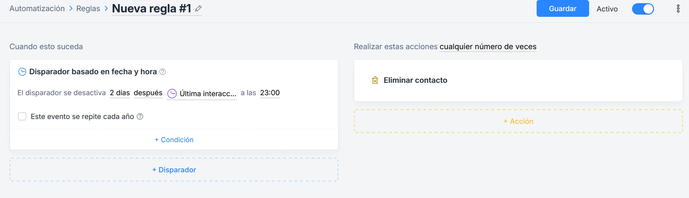
Task: Open the 'después' timing dropdown
Action: point(148,93)
